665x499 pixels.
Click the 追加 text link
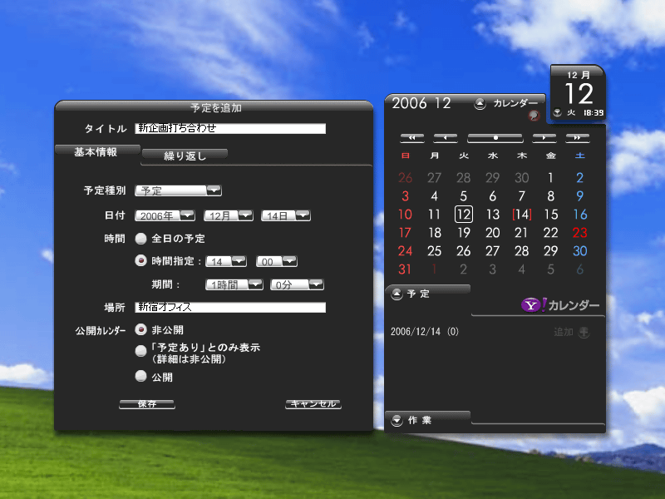coord(564,332)
